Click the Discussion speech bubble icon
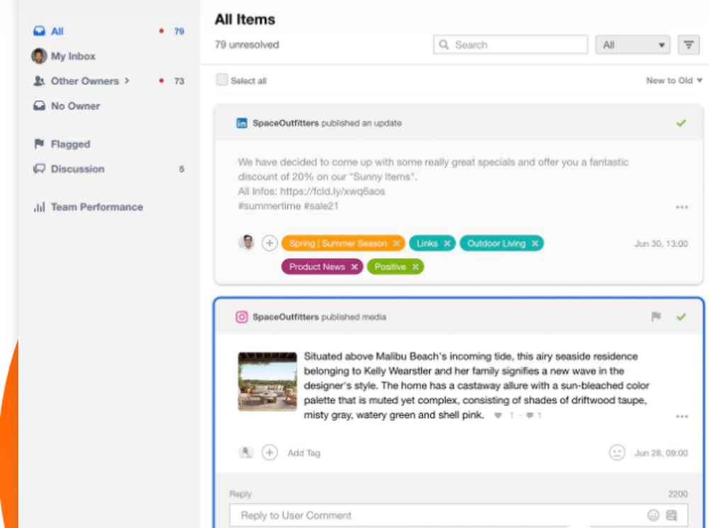This screenshot has height=528, width=709. 39,169
